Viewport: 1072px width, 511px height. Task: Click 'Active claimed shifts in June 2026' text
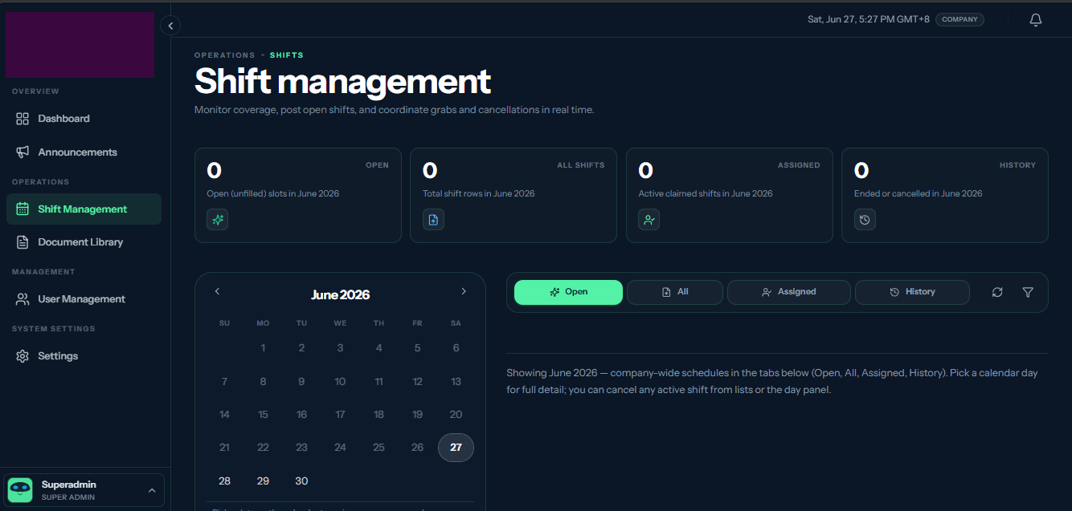tap(706, 193)
